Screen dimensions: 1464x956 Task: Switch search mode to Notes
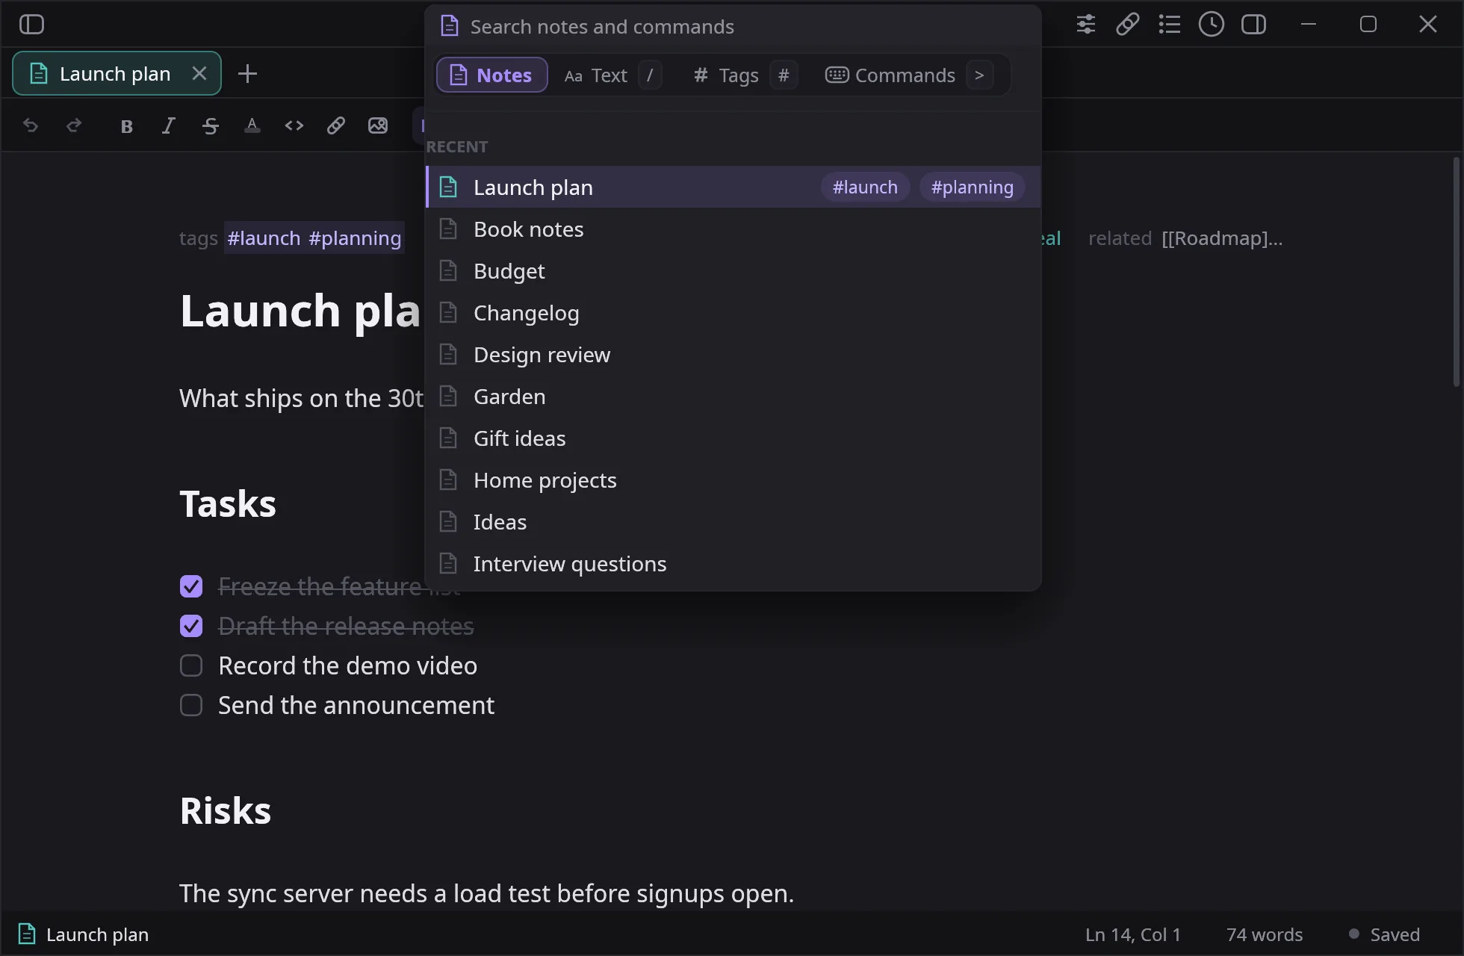click(491, 75)
